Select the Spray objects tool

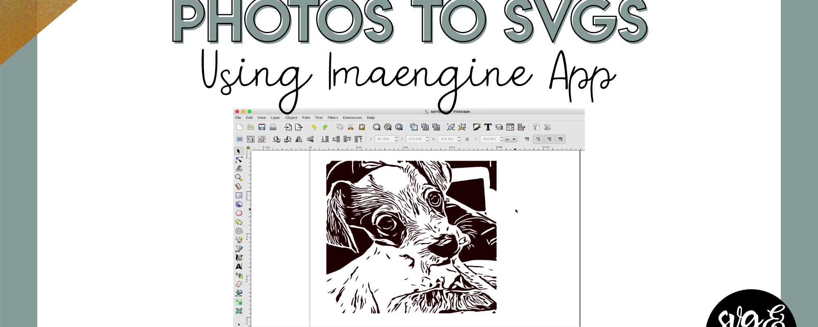pyautogui.click(x=239, y=275)
